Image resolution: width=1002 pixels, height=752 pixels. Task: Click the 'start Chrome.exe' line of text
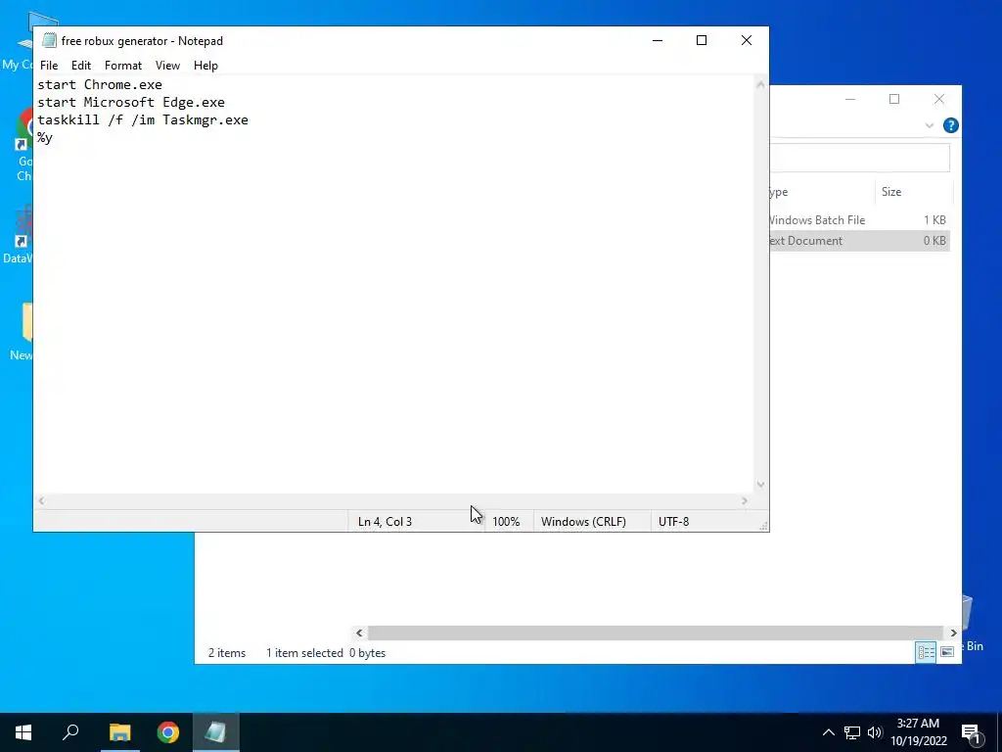pos(100,84)
